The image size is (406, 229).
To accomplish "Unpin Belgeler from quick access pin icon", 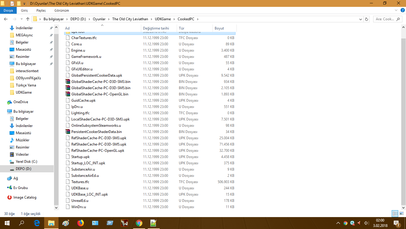I will [51, 42].
